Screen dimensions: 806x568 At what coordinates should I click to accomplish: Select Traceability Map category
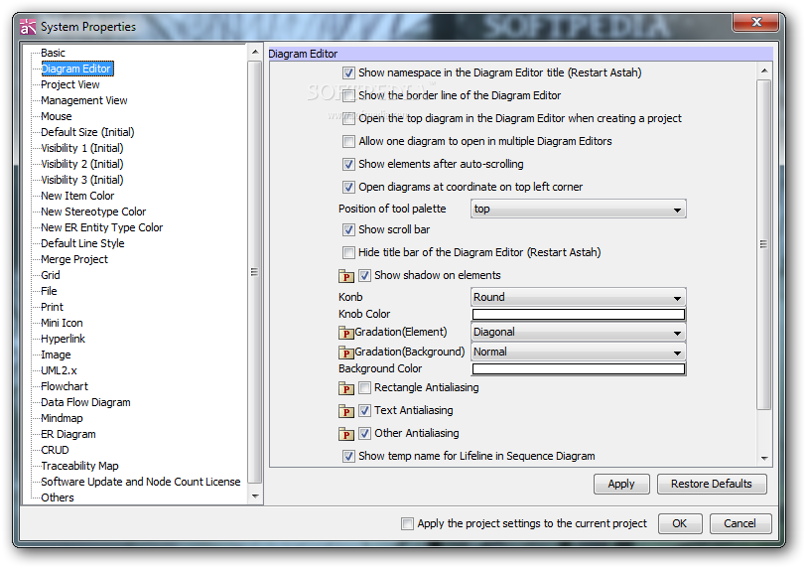(x=79, y=467)
